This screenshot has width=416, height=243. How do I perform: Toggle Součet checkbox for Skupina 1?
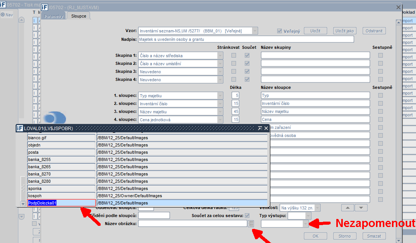247,55
